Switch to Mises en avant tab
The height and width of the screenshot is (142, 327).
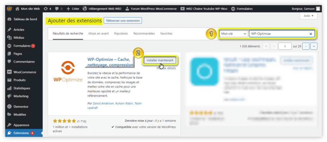click(98, 33)
